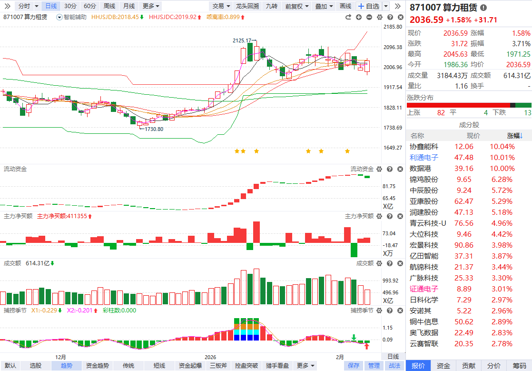Screen dimensions: 532x371
Task: Collapse the side panel with right double-chevron
Action: (398, 6)
